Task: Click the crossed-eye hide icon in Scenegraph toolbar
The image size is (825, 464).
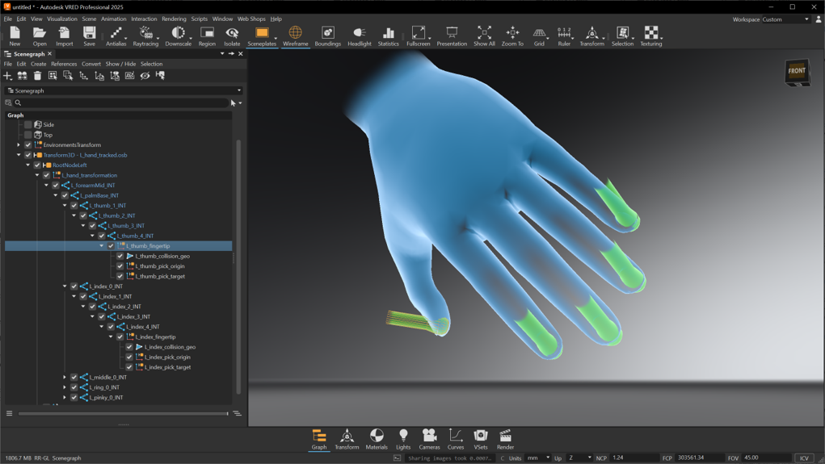Action: click(x=145, y=76)
